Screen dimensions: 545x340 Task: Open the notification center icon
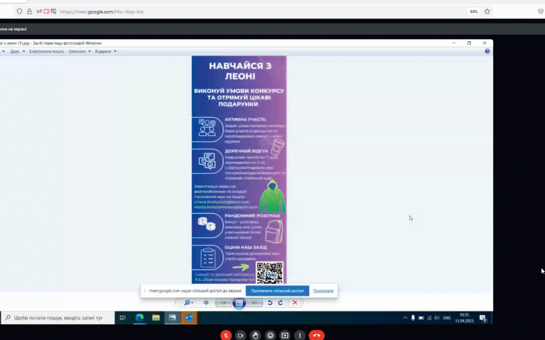pyautogui.click(x=483, y=318)
